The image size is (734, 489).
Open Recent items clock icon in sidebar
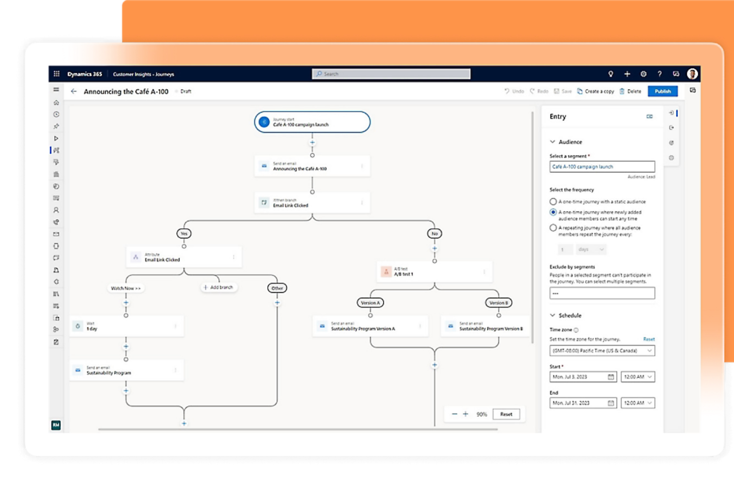(56, 114)
